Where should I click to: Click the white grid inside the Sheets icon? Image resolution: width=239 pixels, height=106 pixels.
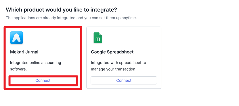97,39
